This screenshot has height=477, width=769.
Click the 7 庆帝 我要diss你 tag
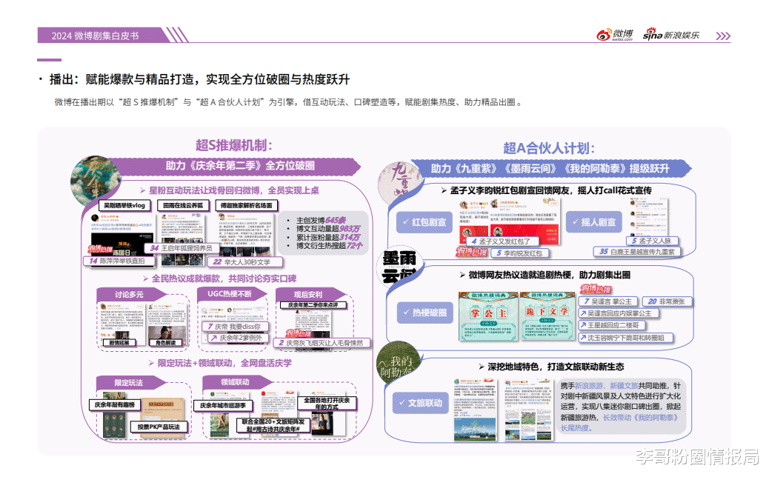pyautogui.click(x=235, y=327)
